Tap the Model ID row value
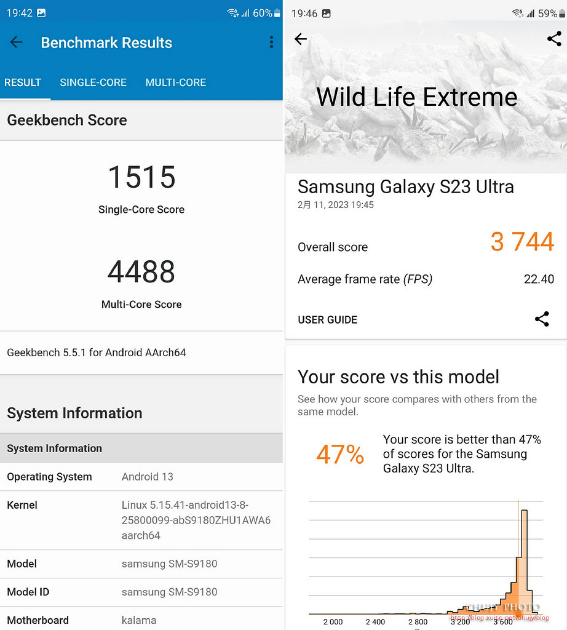This screenshot has width=567, height=630. (169, 592)
